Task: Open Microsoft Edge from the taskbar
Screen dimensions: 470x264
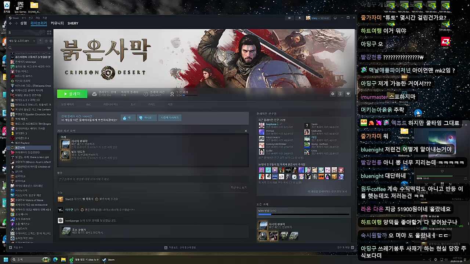Action: 55,260
